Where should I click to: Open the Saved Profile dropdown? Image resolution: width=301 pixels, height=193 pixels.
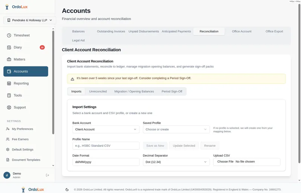click(176, 130)
